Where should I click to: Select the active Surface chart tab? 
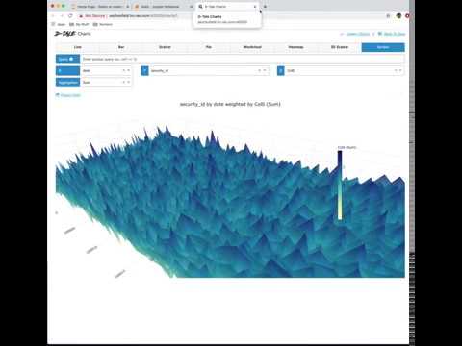pos(383,47)
